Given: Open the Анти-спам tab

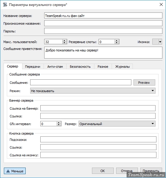Looking at the screenshot, I should (55, 67).
